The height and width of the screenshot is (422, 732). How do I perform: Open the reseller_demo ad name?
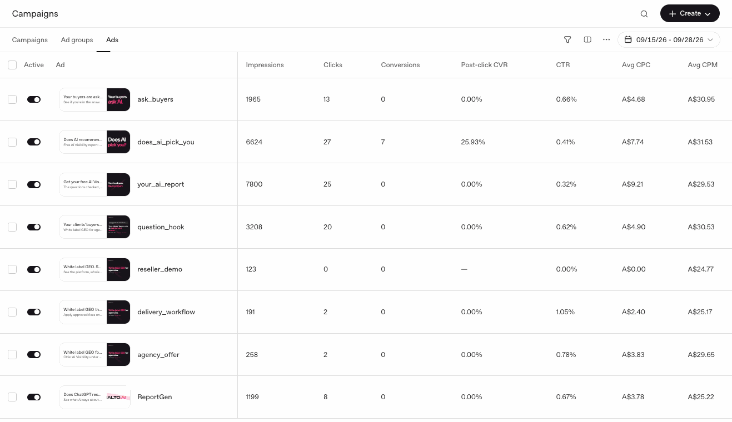(x=160, y=269)
